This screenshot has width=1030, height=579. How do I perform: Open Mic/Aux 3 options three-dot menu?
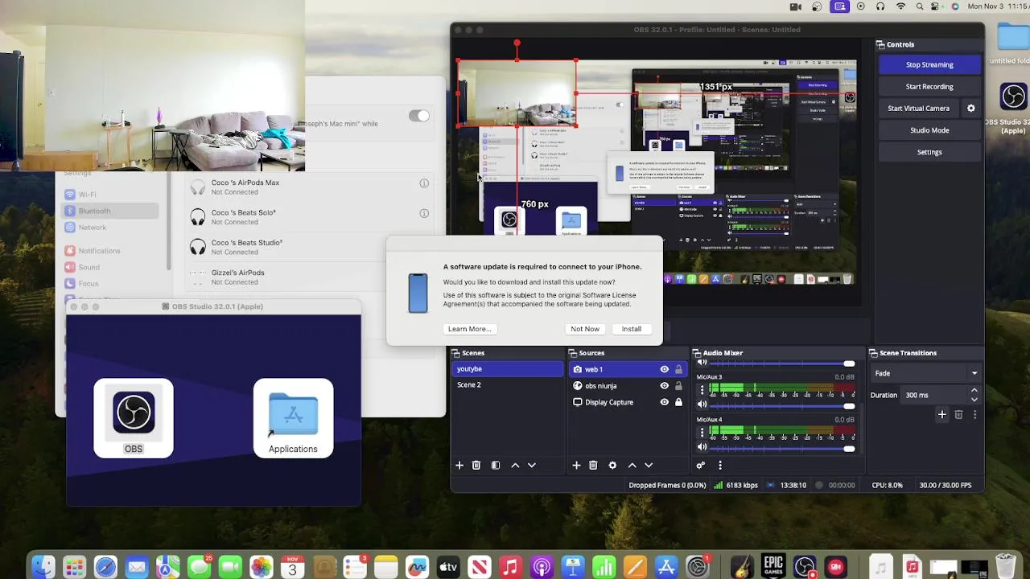click(x=702, y=389)
